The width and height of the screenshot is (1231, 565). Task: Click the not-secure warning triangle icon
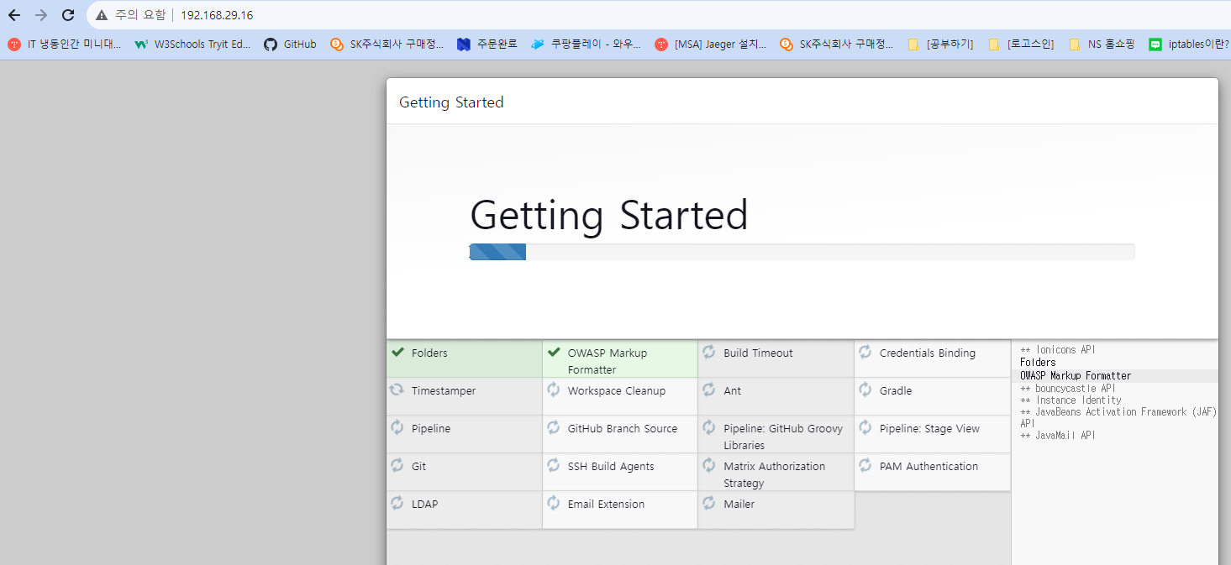[102, 15]
